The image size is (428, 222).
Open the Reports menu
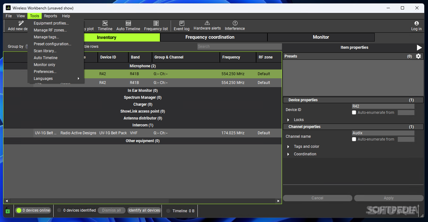tap(50, 16)
